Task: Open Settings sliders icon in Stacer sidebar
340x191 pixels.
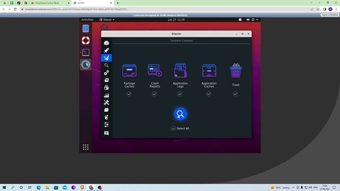Action: (106, 125)
